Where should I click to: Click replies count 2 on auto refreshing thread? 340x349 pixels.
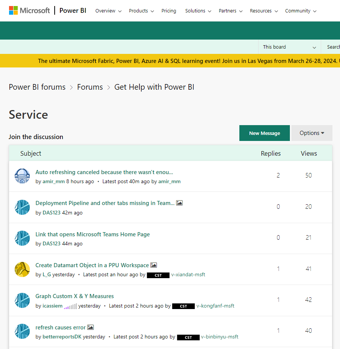click(x=278, y=175)
